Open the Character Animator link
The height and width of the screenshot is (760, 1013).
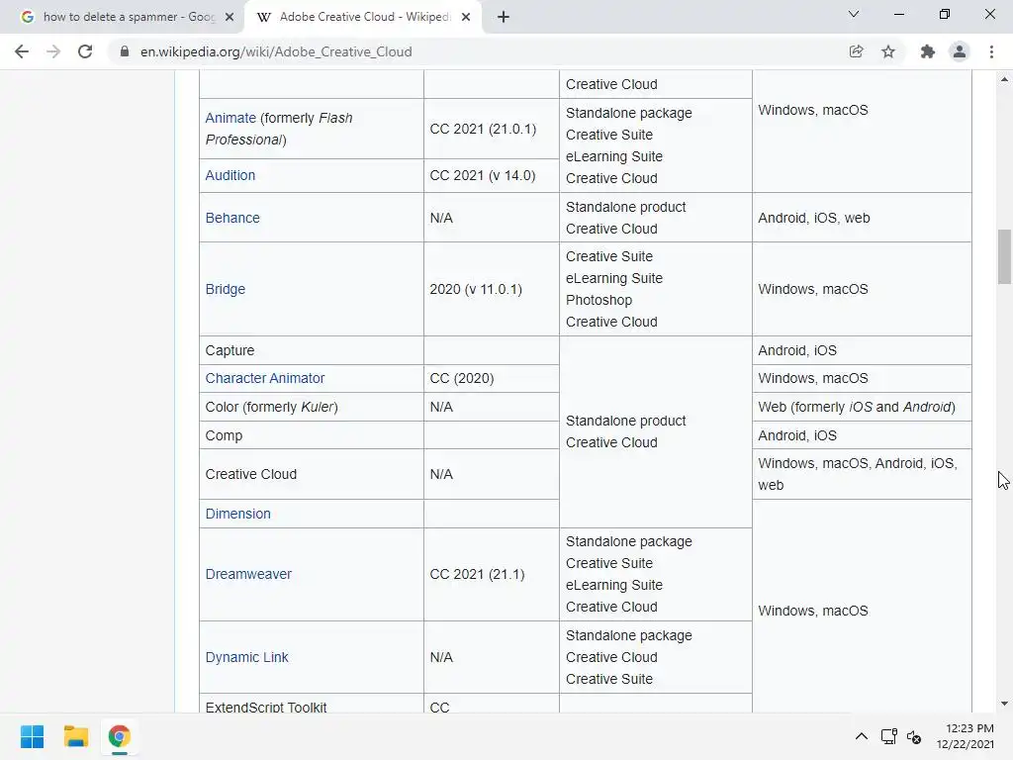point(265,378)
